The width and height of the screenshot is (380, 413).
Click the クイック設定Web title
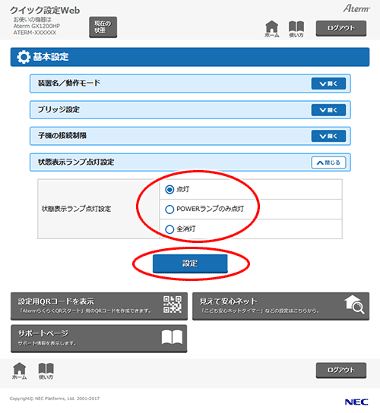[45, 11]
